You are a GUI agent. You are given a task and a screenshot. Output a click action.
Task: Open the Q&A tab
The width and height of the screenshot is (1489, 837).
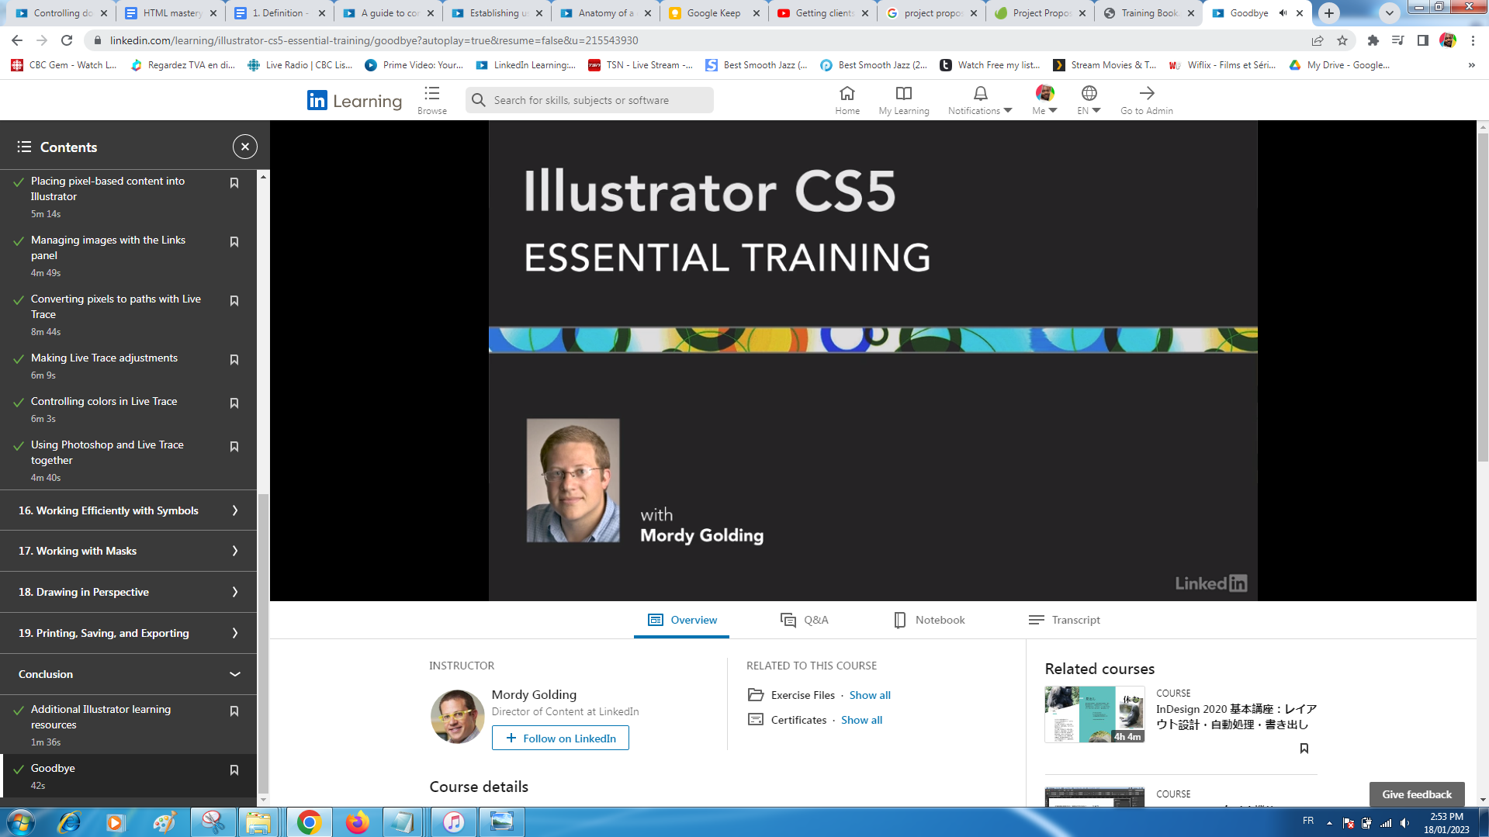click(x=804, y=620)
